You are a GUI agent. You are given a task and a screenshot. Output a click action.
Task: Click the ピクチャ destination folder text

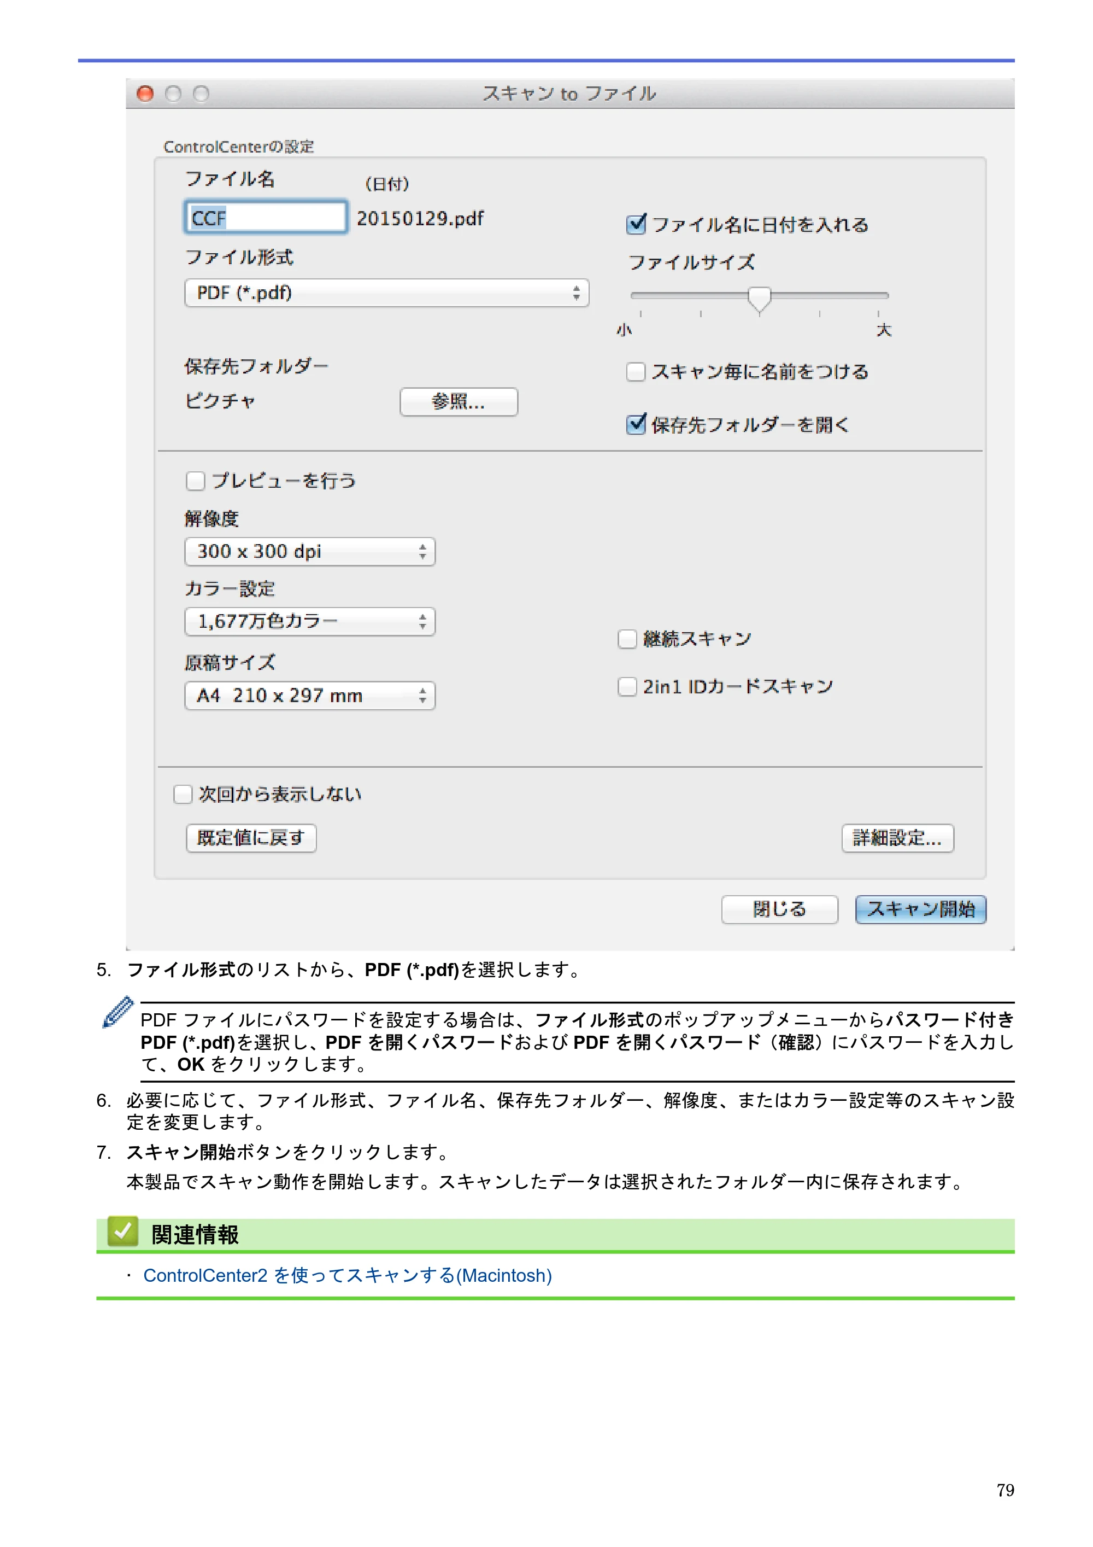[x=220, y=401]
